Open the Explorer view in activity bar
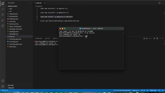This screenshot has height=93, width=165. click(x=3, y=4)
